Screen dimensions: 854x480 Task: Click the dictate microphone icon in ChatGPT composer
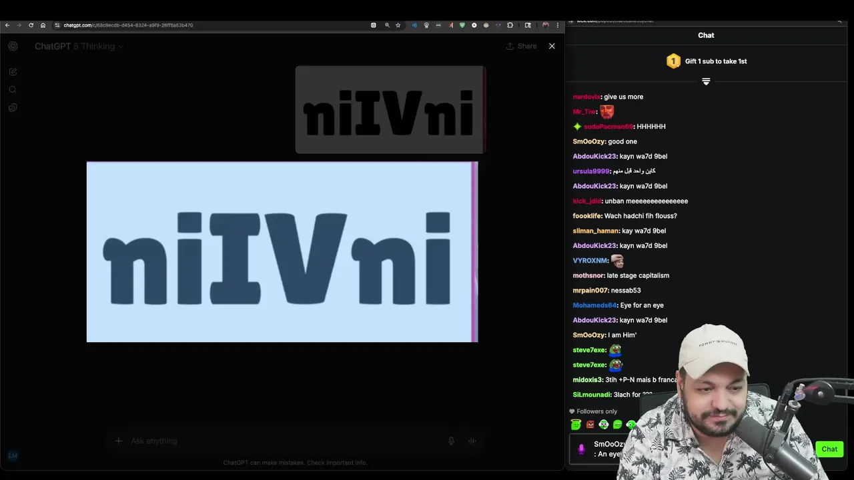(x=451, y=441)
